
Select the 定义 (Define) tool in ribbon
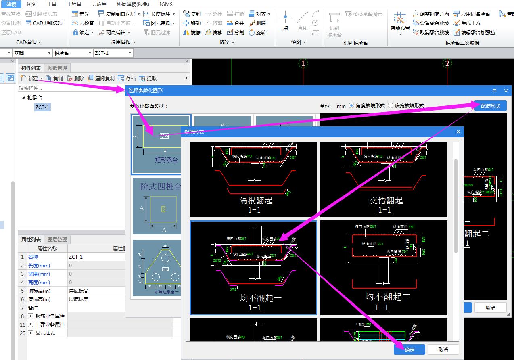point(81,14)
